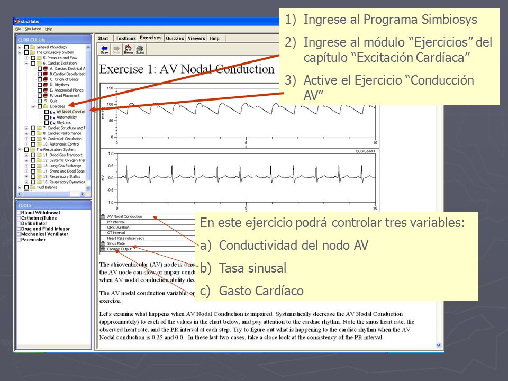Open the Help tab
Image resolution: width=508 pixels, height=381 pixels.
(x=214, y=38)
